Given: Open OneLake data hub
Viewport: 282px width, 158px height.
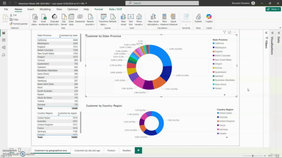Looking at the screenshot, I should pyautogui.click(x=55, y=20).
